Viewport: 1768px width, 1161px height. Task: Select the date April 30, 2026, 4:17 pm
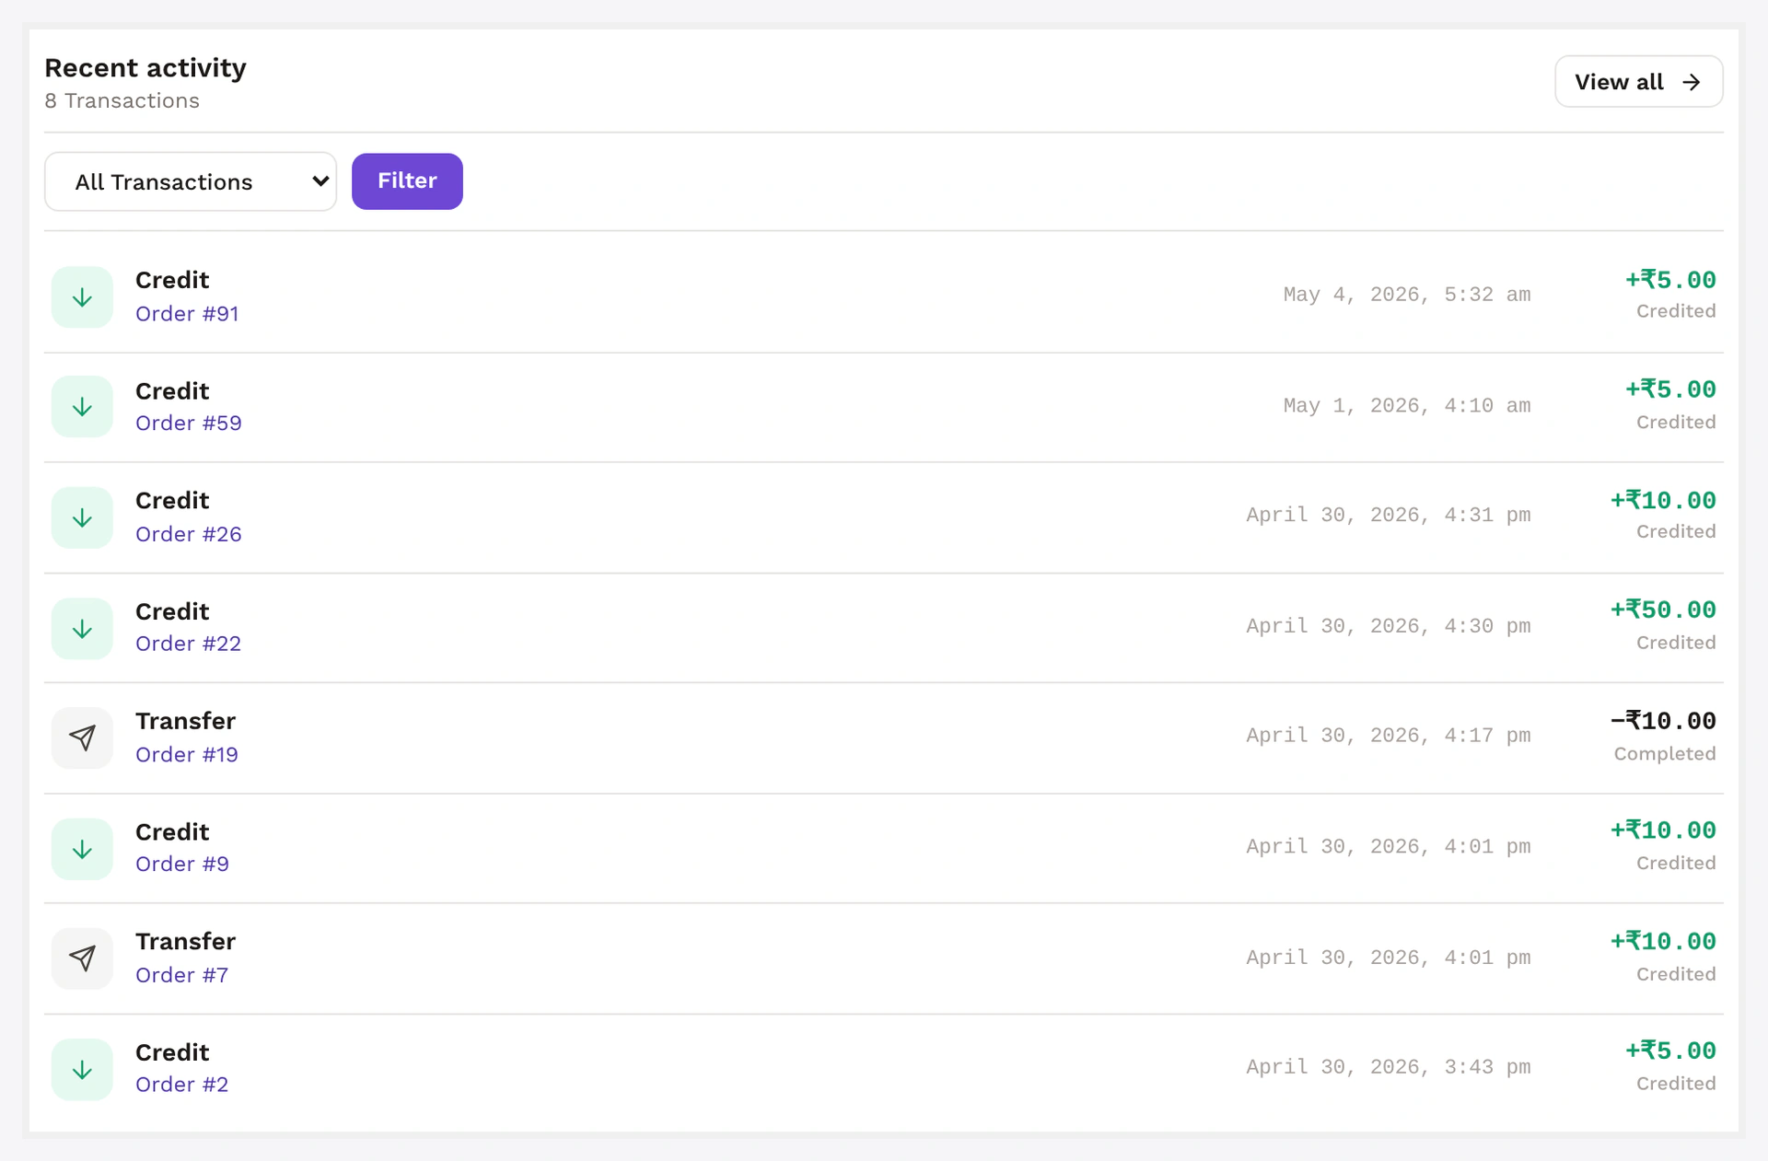tap(1389, 736)
